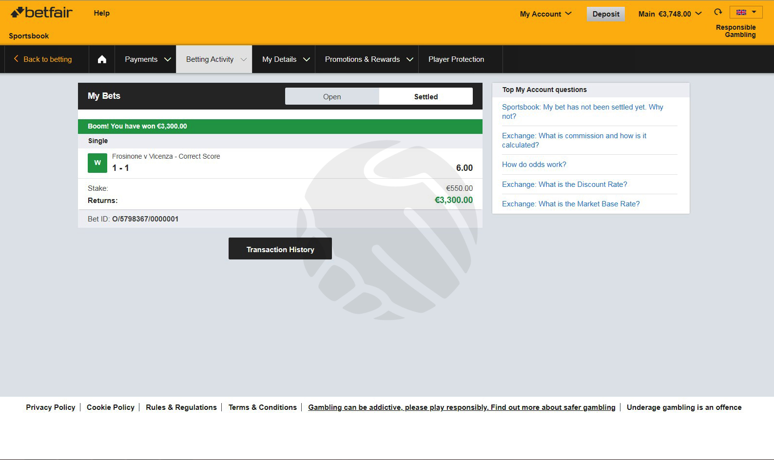This screenshot has width=774, height=460.
Task: Expand the Payments menu chevron
Action: coord(168,59)
